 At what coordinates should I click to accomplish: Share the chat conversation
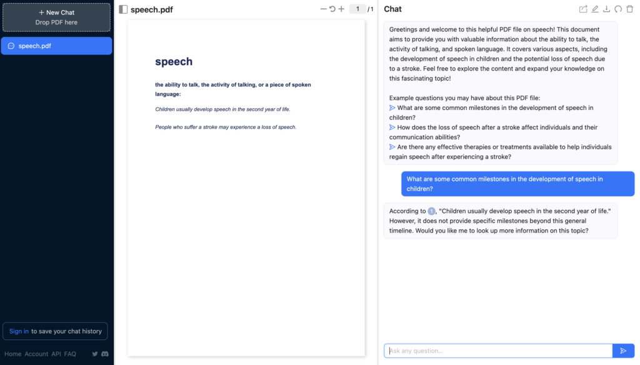click(x=582, y=9)
